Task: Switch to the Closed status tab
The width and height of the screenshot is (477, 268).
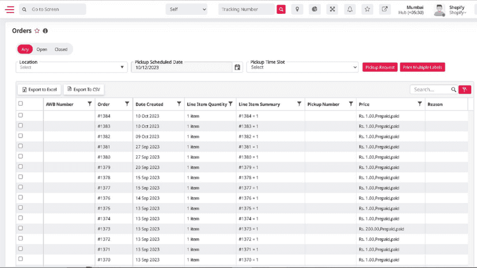Action: [x=61, y=49]
